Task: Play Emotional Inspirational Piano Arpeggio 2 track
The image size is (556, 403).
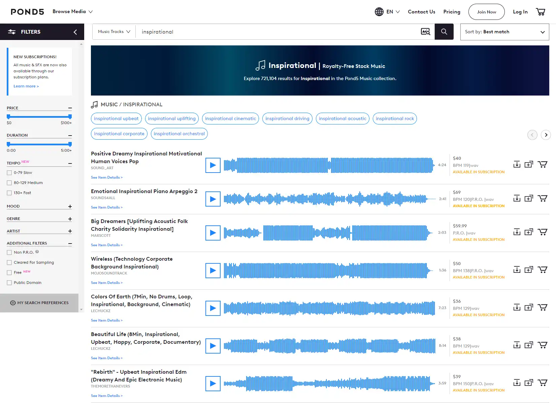Action: click(213, 199)
